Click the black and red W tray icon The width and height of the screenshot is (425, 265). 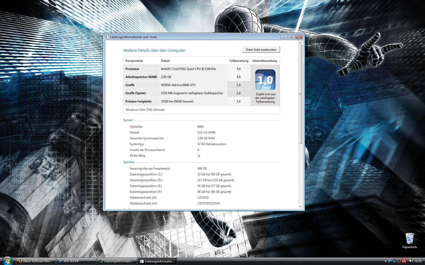399,261
